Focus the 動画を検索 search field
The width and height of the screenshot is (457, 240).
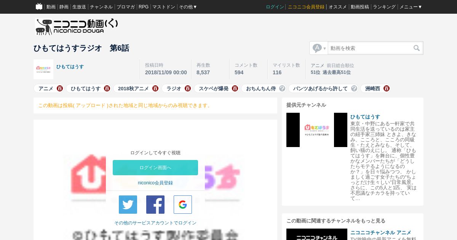(x=370, y=48)
